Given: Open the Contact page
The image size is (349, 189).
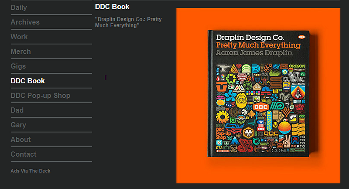Looking at the screenshot, I should [24, 155].
